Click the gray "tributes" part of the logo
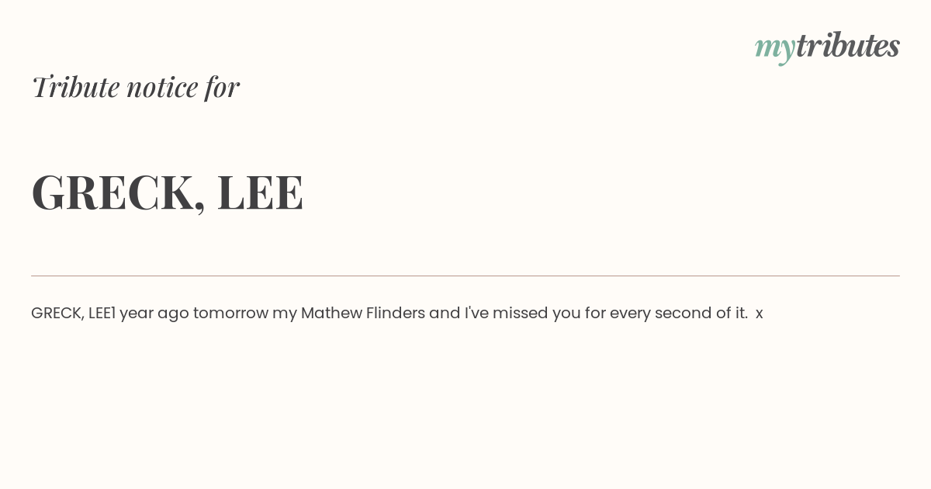This screenshot has width=931, height=489. (848, 45)
